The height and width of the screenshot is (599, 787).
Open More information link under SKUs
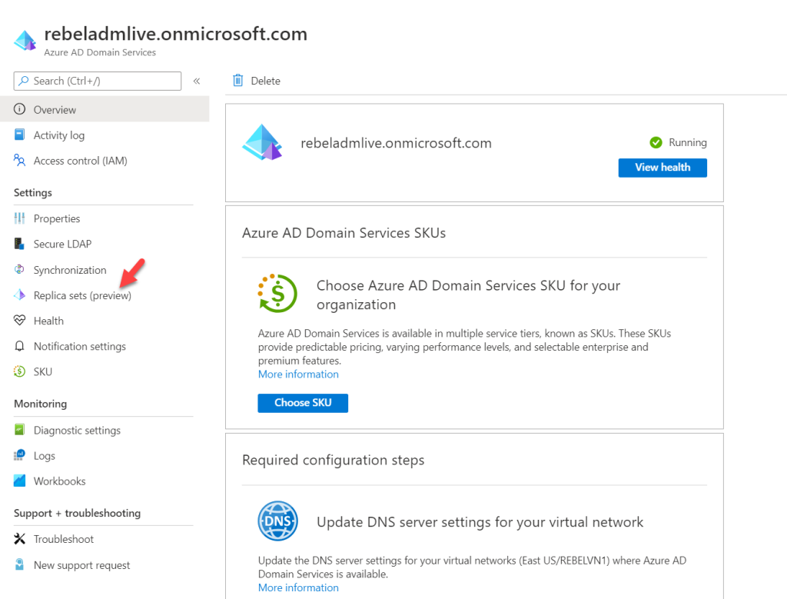298,374
